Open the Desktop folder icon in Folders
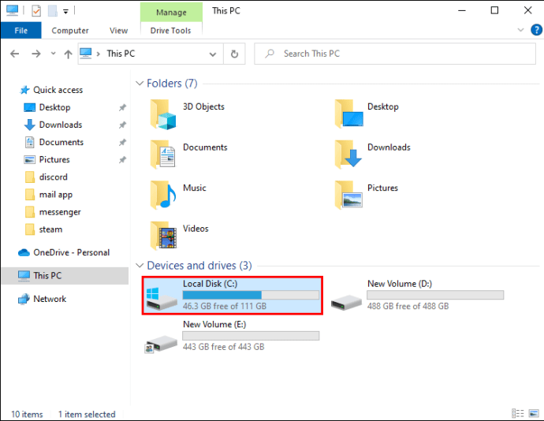The width and height of the screenshot is (544, 421). [x=348, y=114]
